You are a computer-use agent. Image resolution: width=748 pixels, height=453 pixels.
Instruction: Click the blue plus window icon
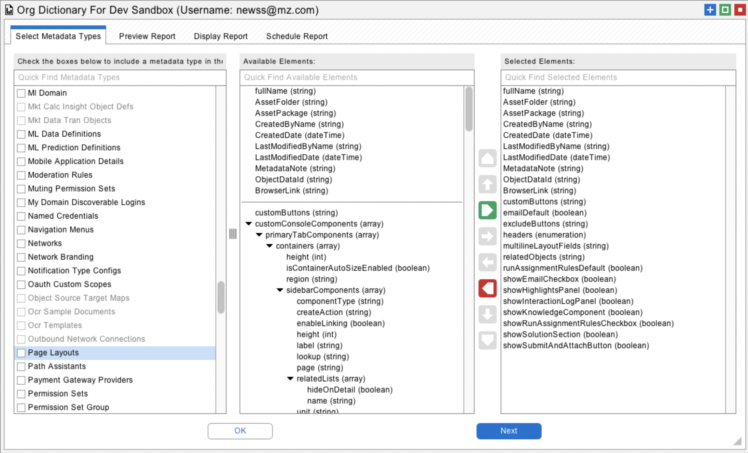click(x=710, y=10)
